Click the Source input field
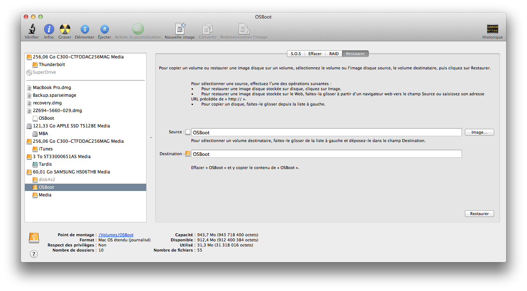The image size is (527, 291). pos(326,133)
